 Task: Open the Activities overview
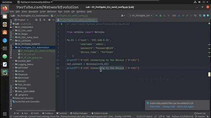[7, 2]
